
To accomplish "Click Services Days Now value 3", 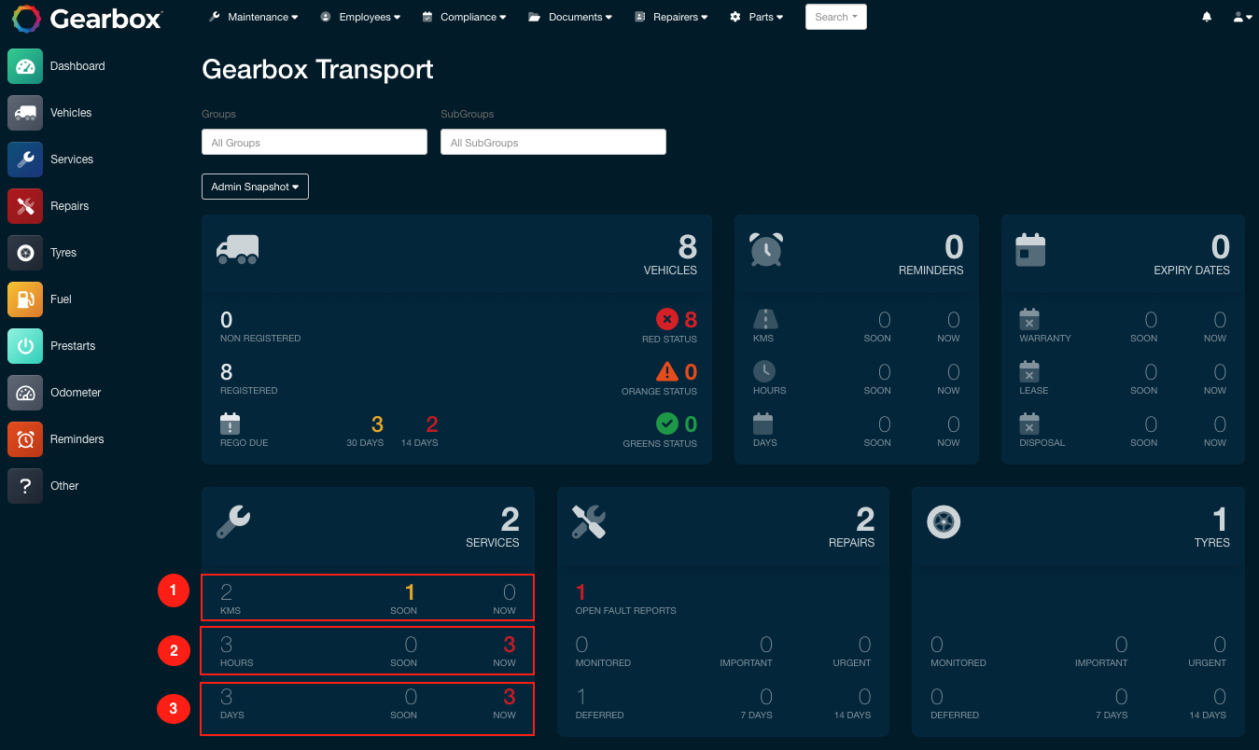I will 510,697.
